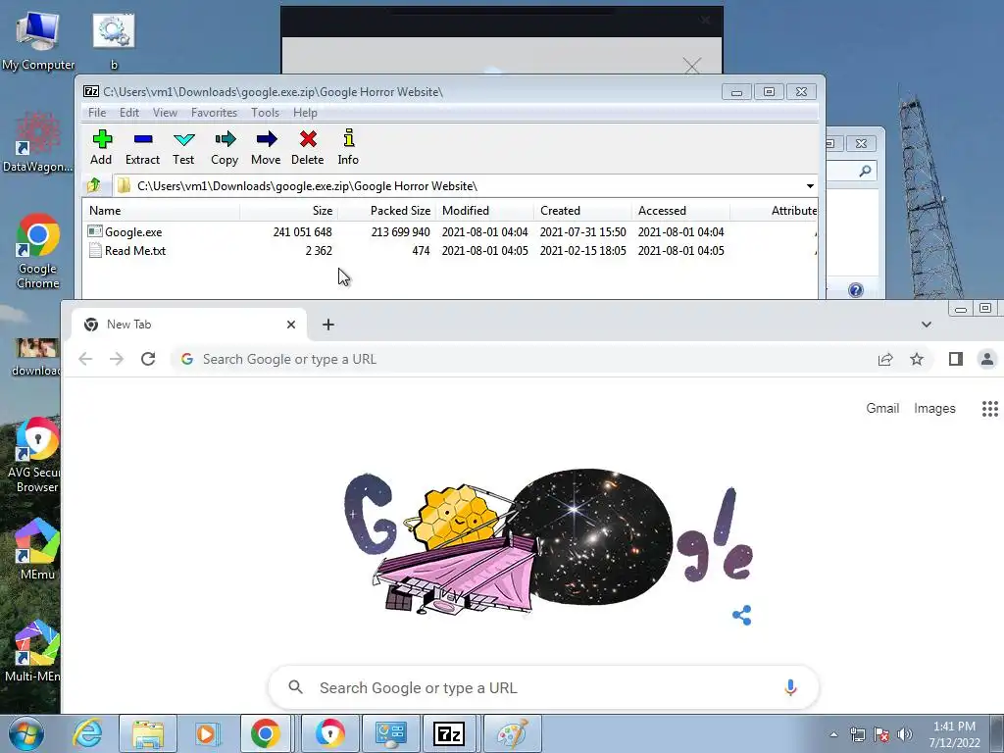Select the desktop file named b

114,41
